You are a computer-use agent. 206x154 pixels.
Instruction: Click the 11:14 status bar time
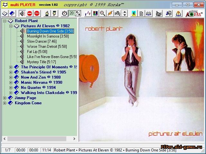[46, 150]
